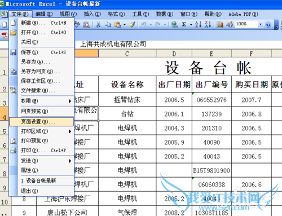Choose 新建 (New) from File menu
The height and width of the screenshot is (216, 282).
coord(41,23)
